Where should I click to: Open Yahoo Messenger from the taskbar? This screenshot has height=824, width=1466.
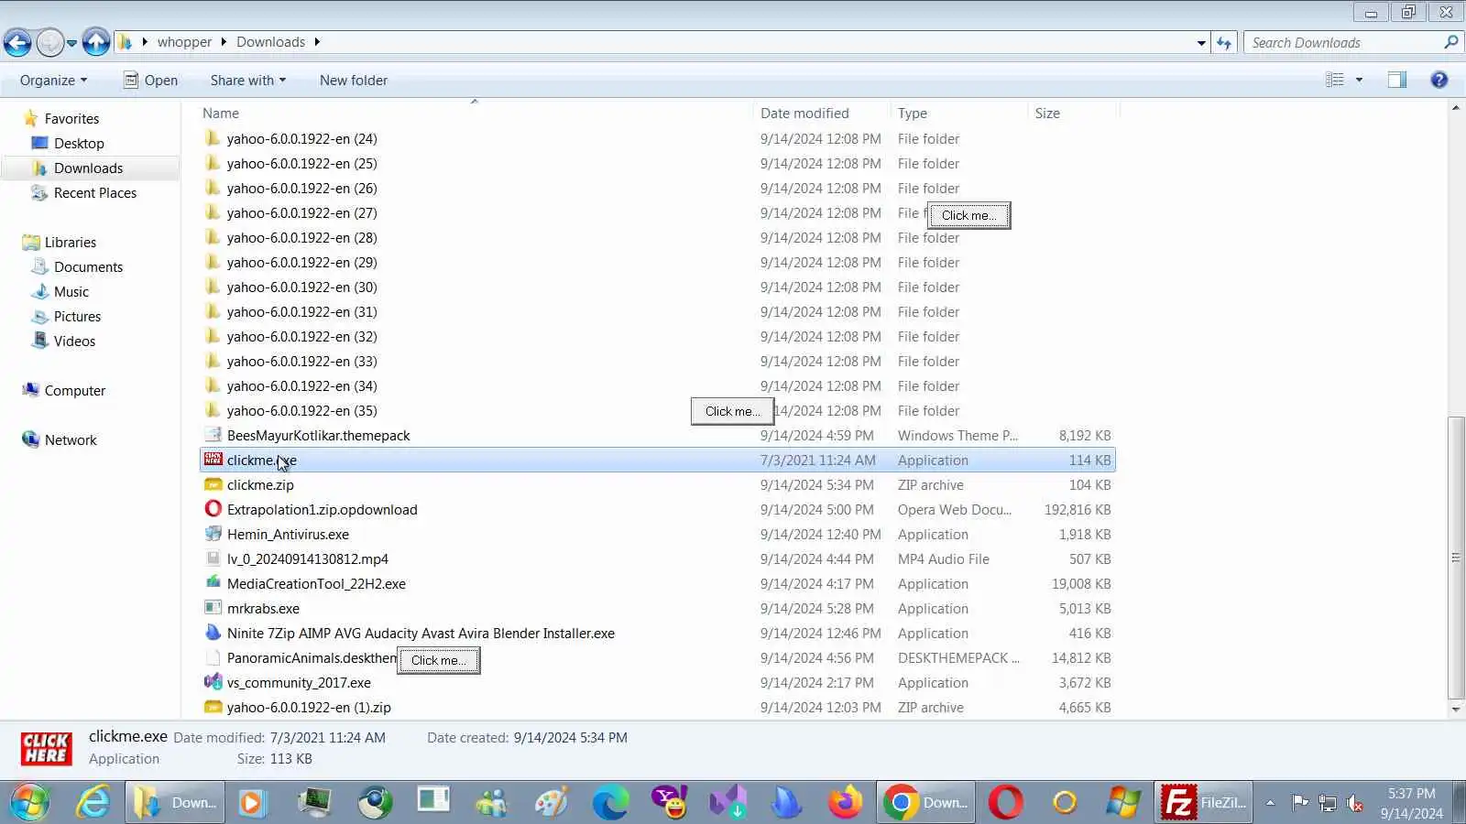point(670,803)
